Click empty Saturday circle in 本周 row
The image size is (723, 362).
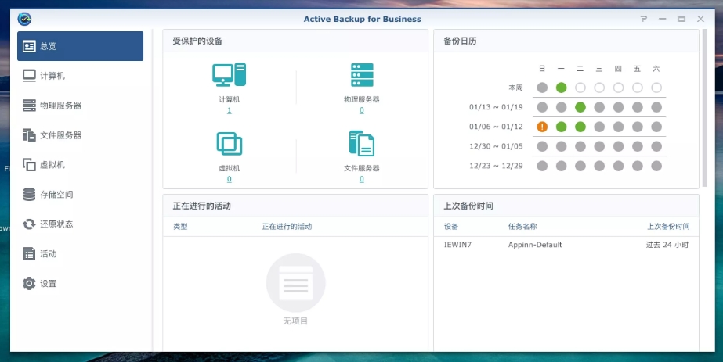pos(656,88)
